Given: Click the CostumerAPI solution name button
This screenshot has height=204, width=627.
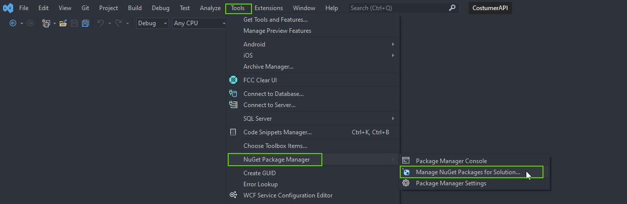Looking at the screenshot, I should click(490, 8).
